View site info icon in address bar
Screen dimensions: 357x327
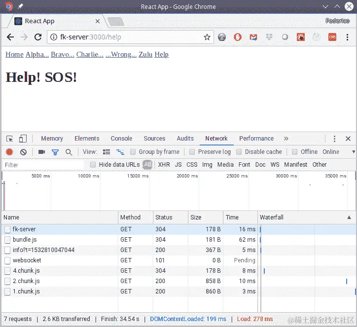54,37
